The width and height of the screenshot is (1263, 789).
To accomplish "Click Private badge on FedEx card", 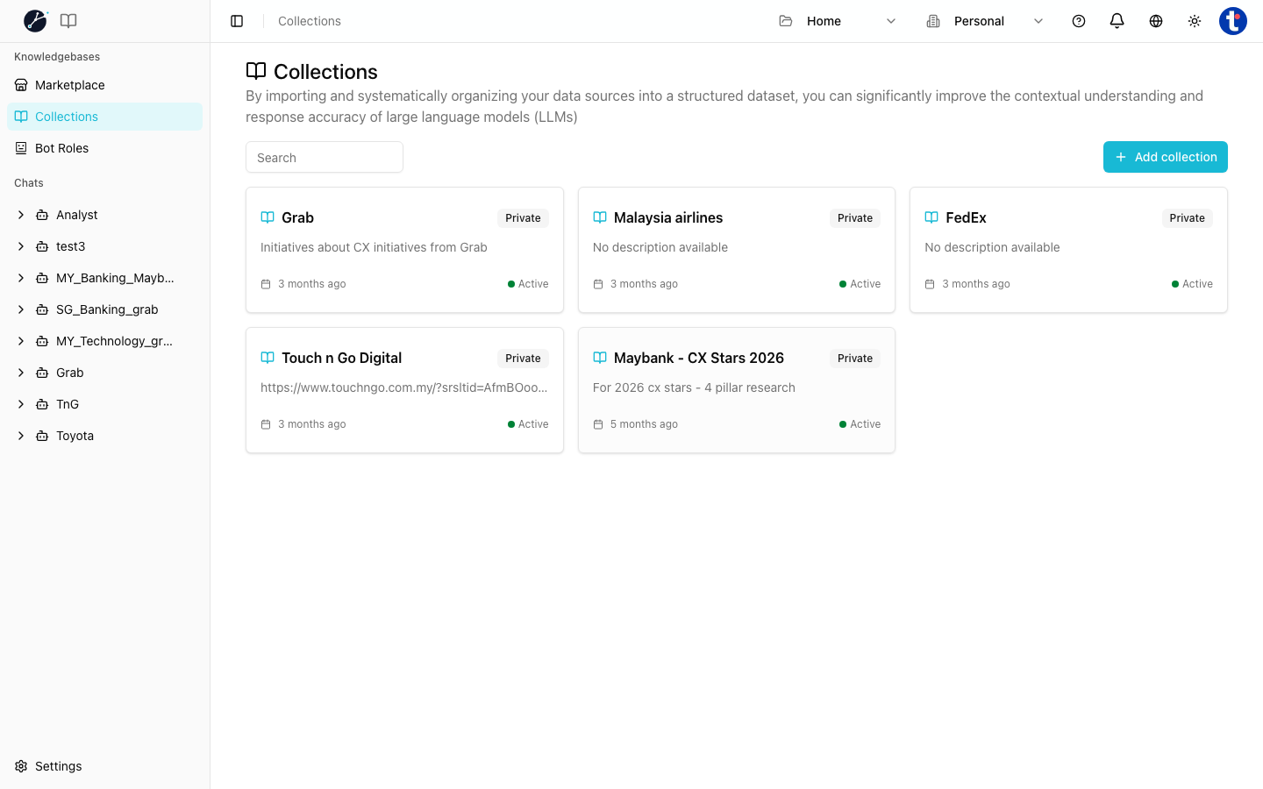I will [x=1187, y=218].
